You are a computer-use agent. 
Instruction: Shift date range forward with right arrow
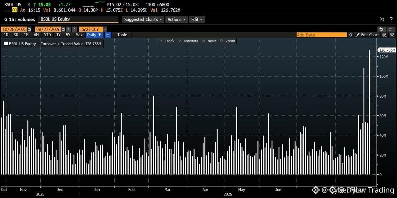coord(74,29)
